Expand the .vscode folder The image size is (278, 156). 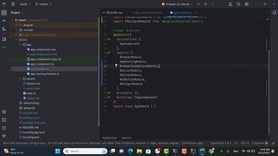17,30
